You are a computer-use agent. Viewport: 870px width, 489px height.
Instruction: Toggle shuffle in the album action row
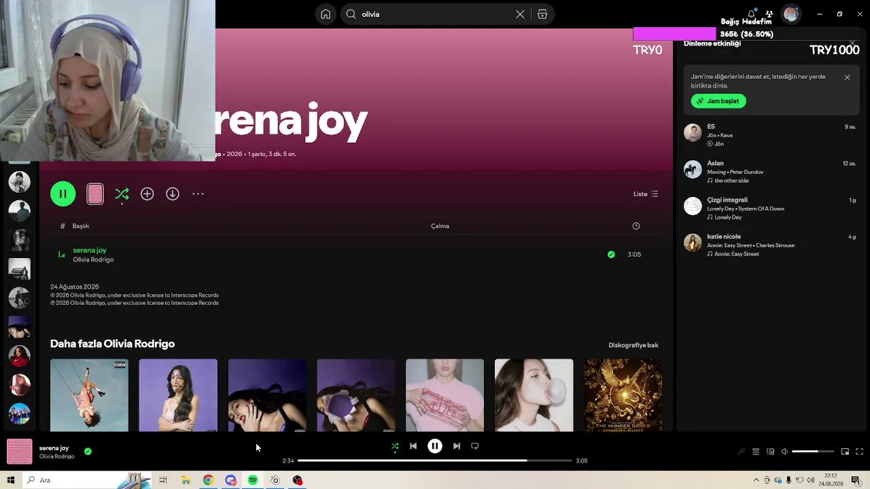click(x=122, y=194)
